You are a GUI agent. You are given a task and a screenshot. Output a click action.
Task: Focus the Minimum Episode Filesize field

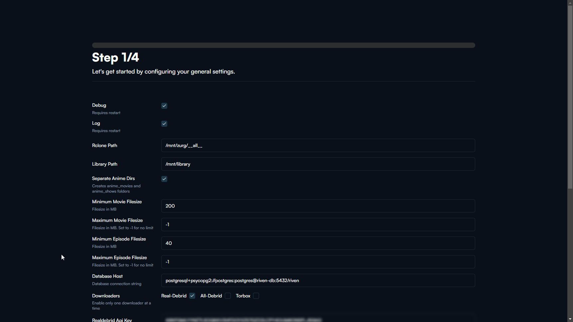tap(318, 243)
